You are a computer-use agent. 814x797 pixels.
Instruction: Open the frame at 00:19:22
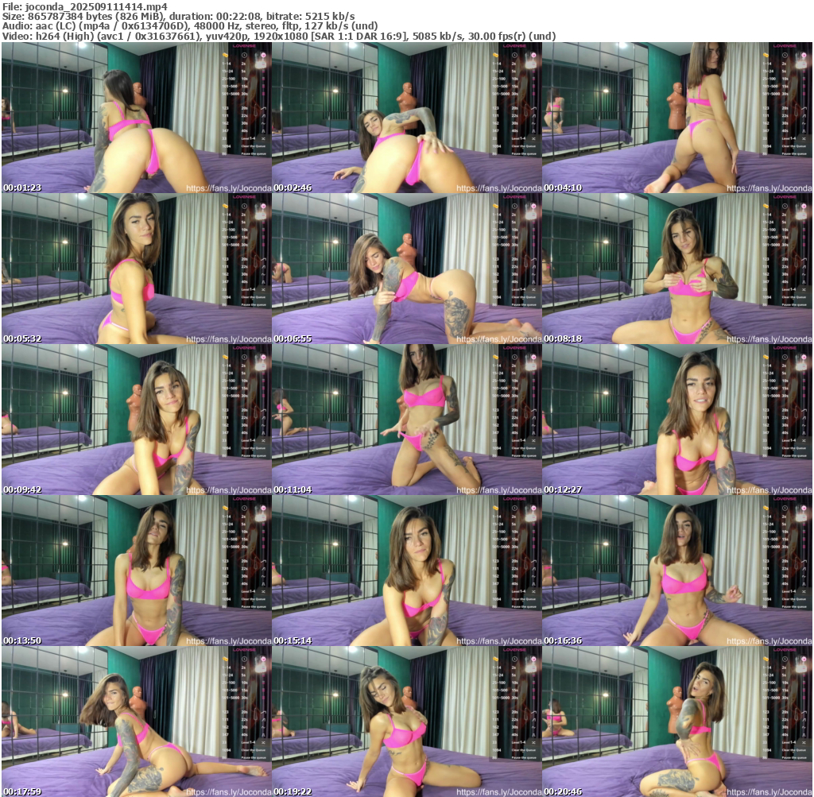pyautogui.click(x=407, y=722)
